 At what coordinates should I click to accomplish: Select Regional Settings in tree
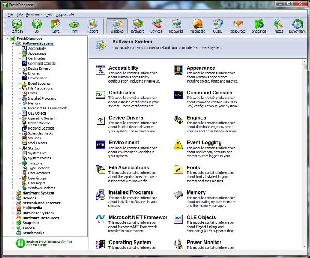click(41, 128)
